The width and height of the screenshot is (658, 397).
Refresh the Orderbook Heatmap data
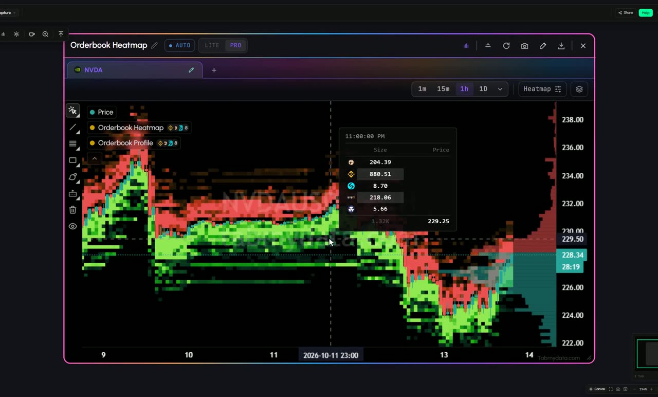506,46
